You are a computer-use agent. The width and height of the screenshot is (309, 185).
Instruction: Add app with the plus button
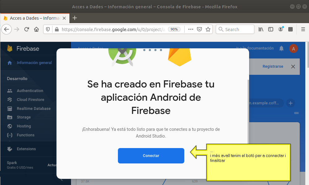290,103
